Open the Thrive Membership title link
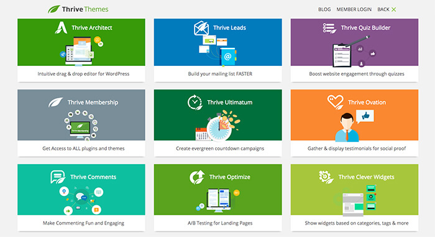435x237 pixels. pyautogui.click(x=93, y=102)
